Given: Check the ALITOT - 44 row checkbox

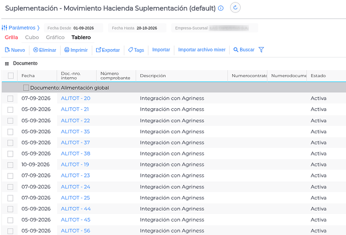Looking at the screenshot, I should 11,209.
